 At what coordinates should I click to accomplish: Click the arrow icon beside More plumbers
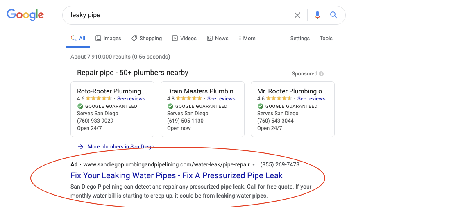[80, 146]
